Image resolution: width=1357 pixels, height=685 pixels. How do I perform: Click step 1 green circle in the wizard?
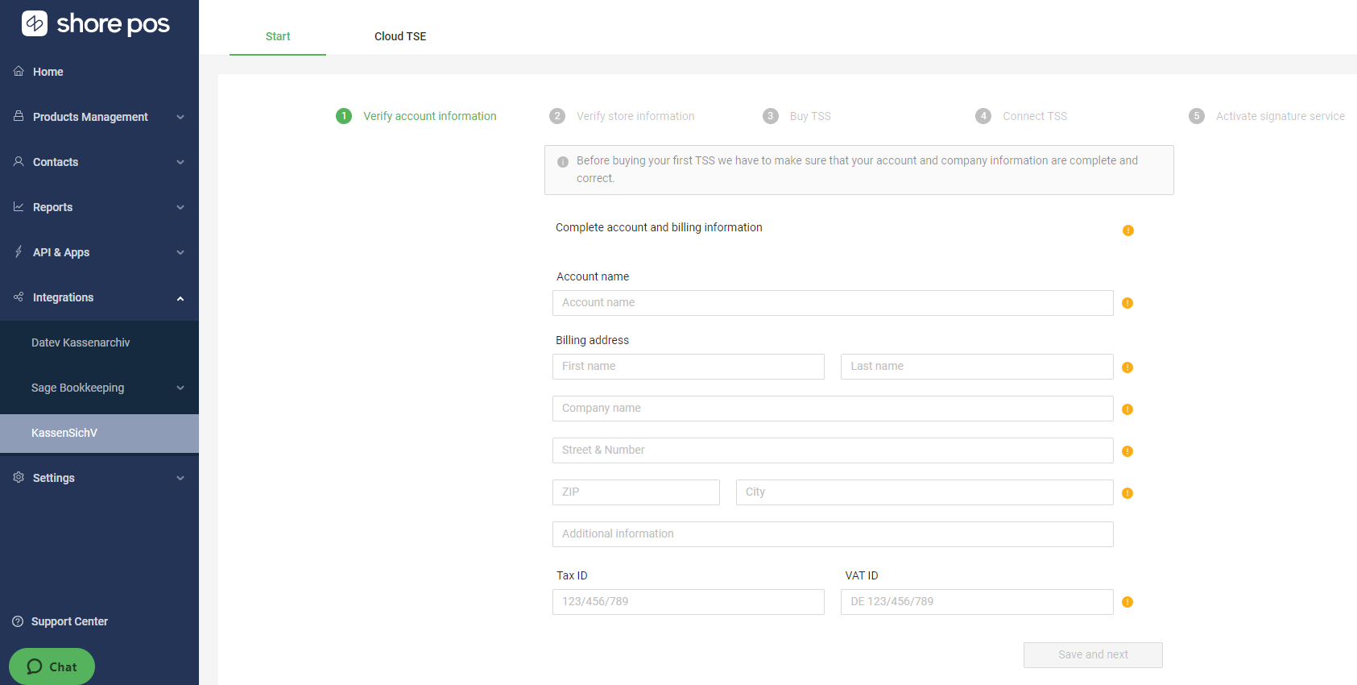[344, 116]
